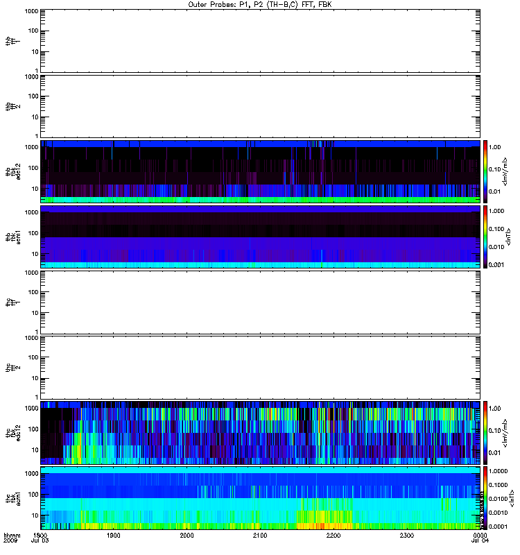Select the 'thb fbk scm1' axis label
Screen dimensions: 520x555
(13, 237)
